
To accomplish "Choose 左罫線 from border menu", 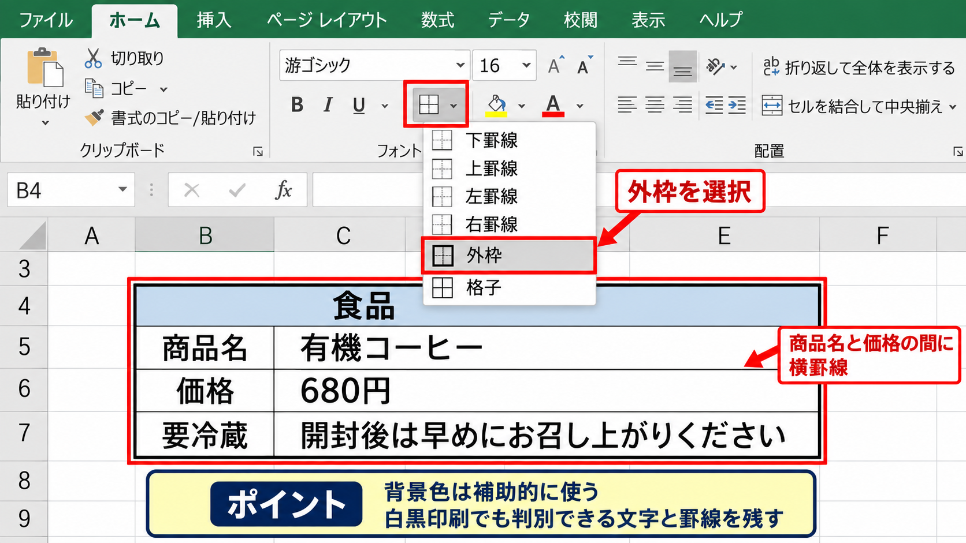I will point(510,196).
